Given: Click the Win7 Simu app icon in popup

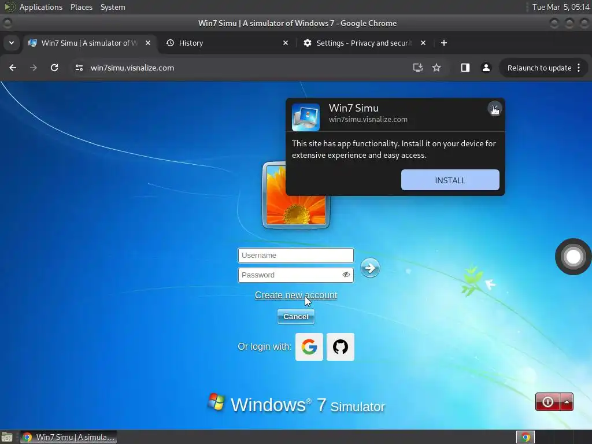Looking at the screenshot, I should click(306, 117).
